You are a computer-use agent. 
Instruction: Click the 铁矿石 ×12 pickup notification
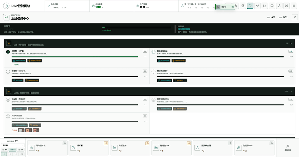tap(225, 7)
